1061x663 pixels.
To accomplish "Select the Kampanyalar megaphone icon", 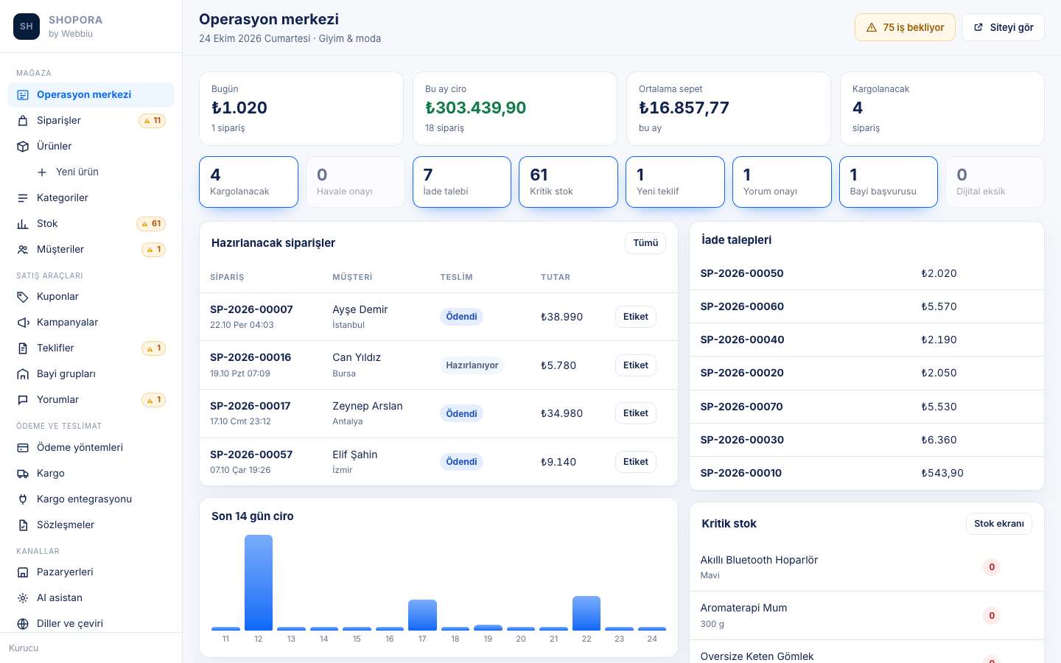I will (x=23, y=323).
